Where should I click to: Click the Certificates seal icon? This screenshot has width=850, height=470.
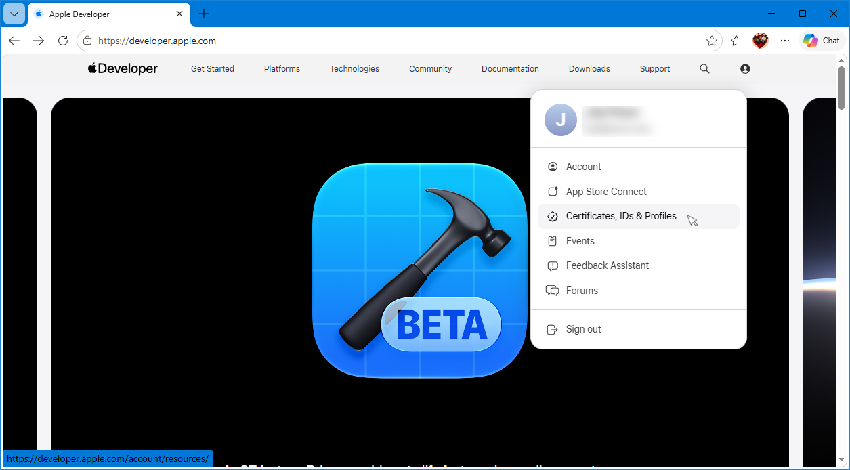click(553, 216)
